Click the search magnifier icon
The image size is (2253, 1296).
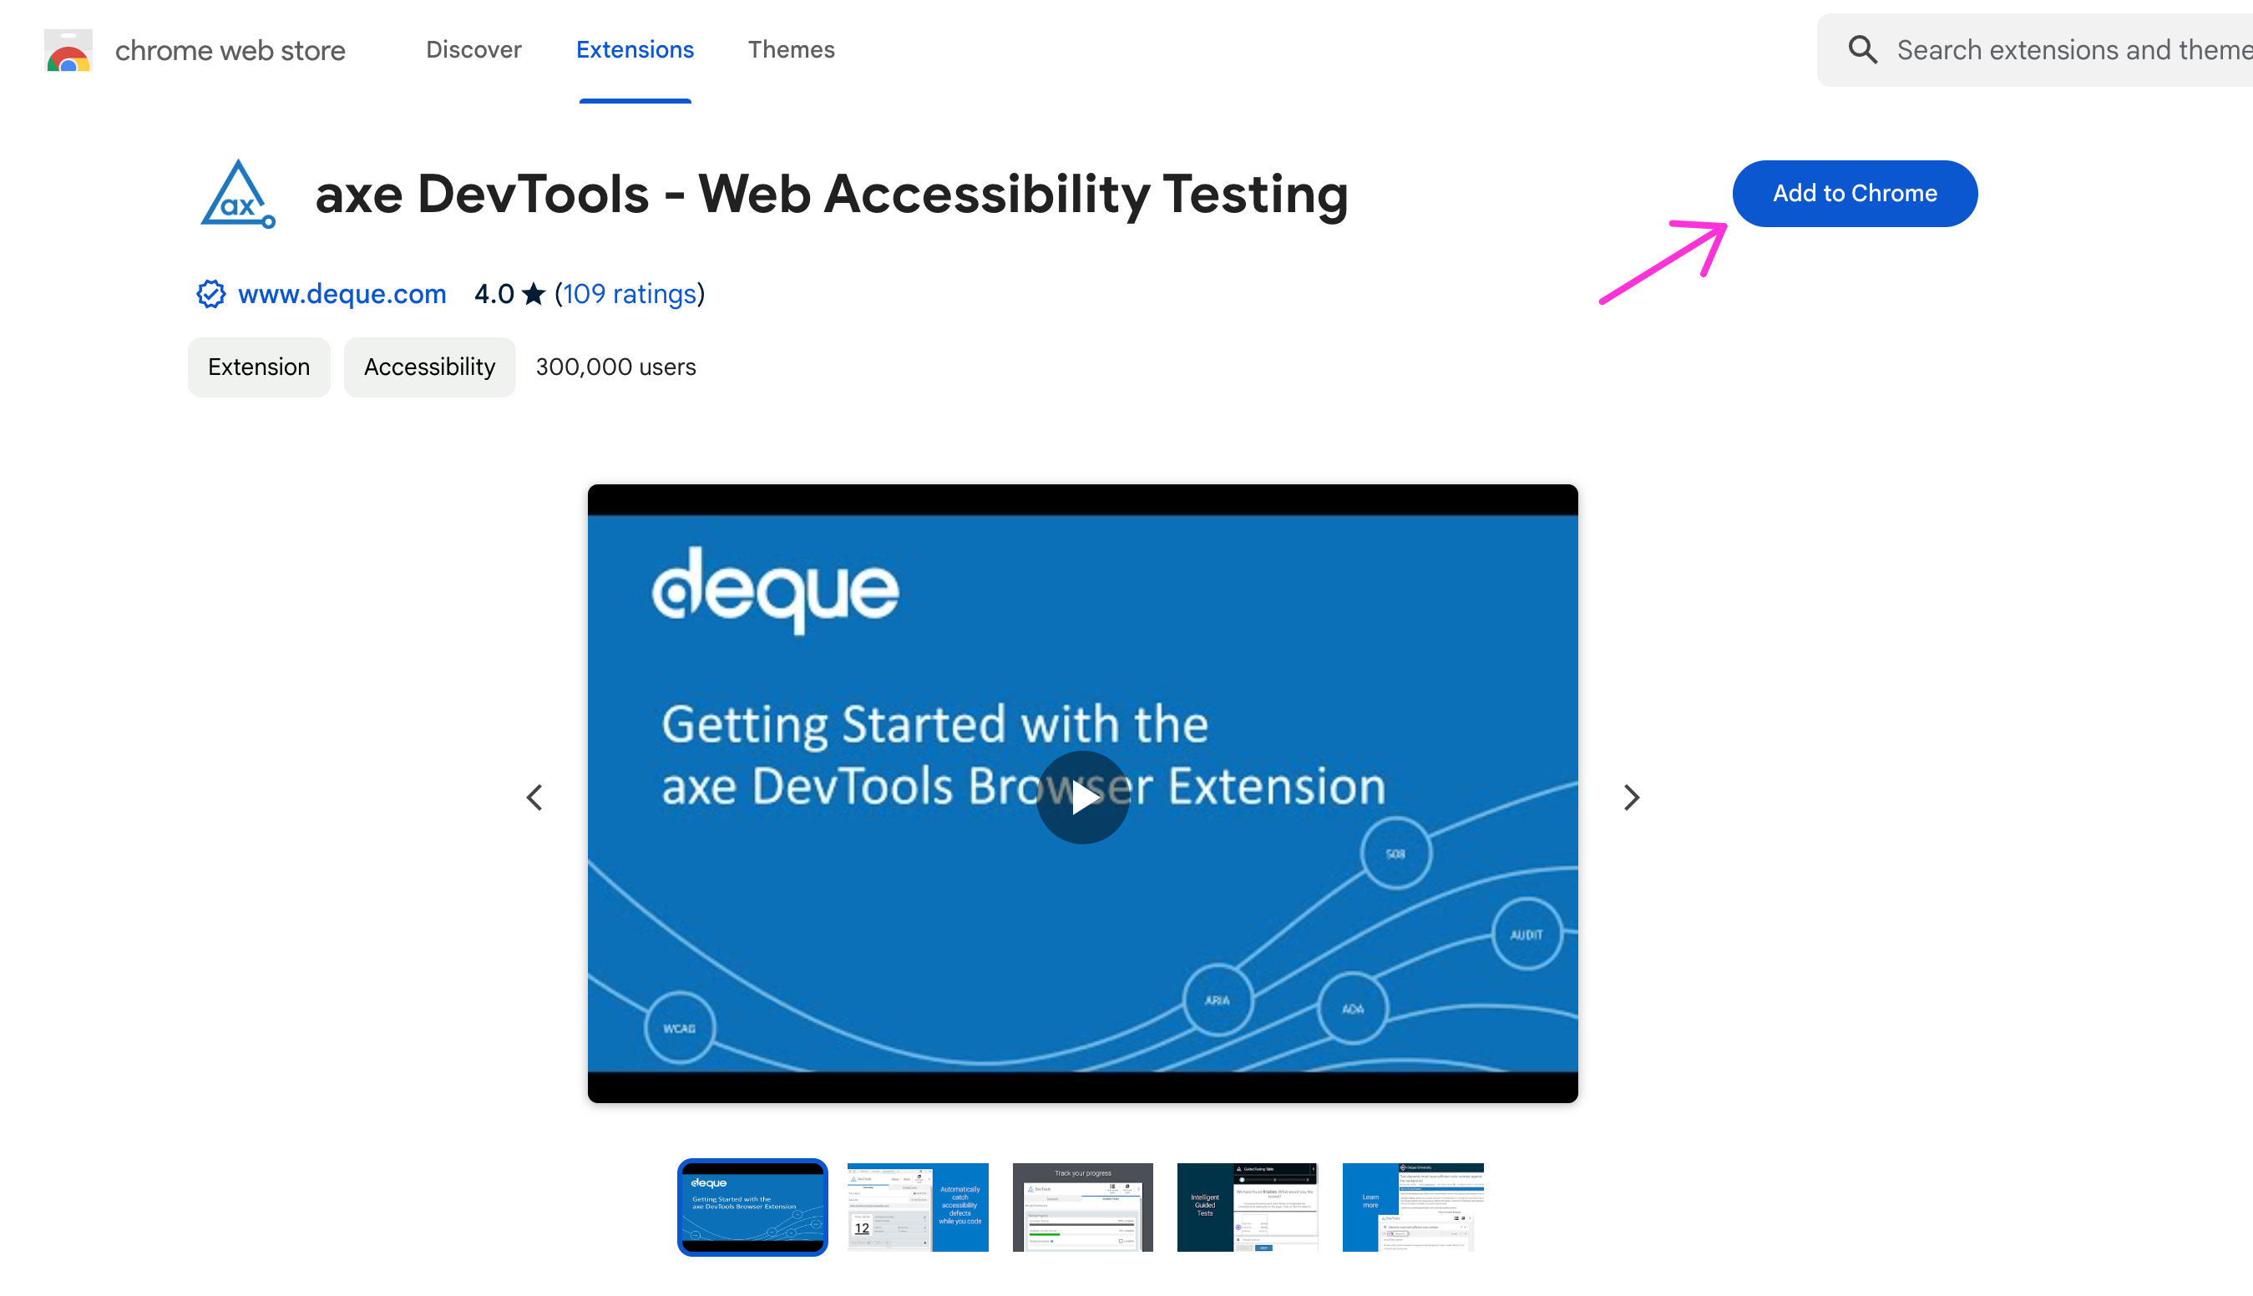pos(1862,50)
